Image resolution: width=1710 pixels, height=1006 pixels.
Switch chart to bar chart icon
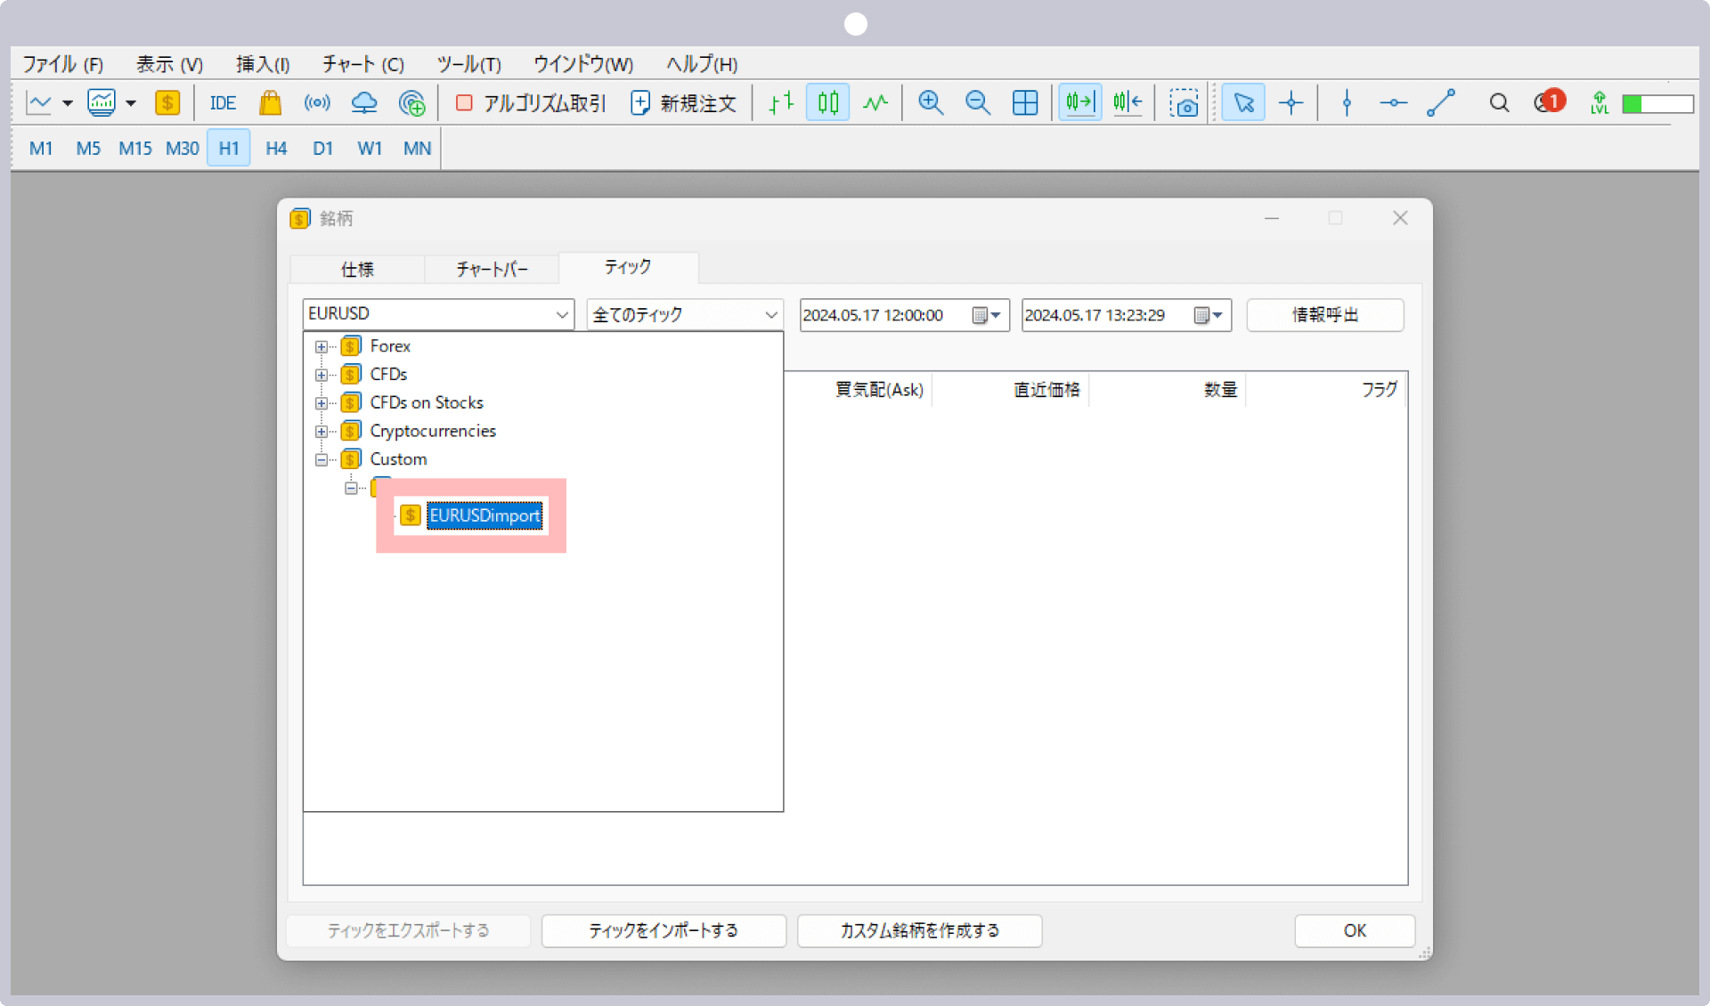pyautogui.click(x=781, y=103)
